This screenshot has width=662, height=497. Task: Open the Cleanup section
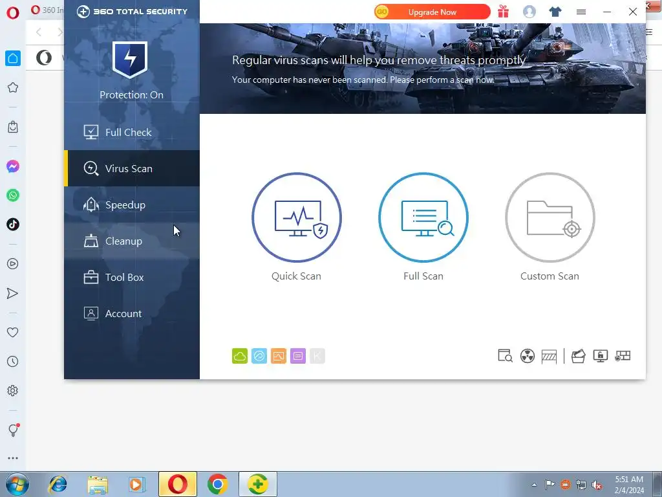[132, 241]
